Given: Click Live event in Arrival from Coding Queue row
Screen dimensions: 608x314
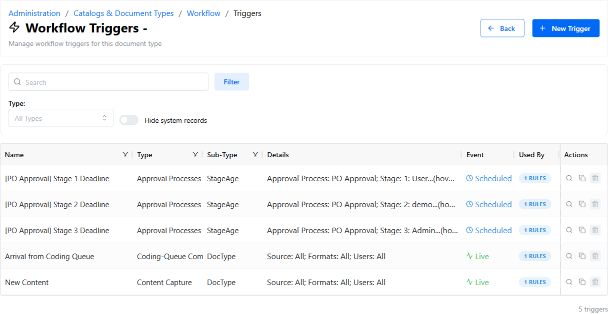Looking at the screenshot, I should tap(477, 257).
